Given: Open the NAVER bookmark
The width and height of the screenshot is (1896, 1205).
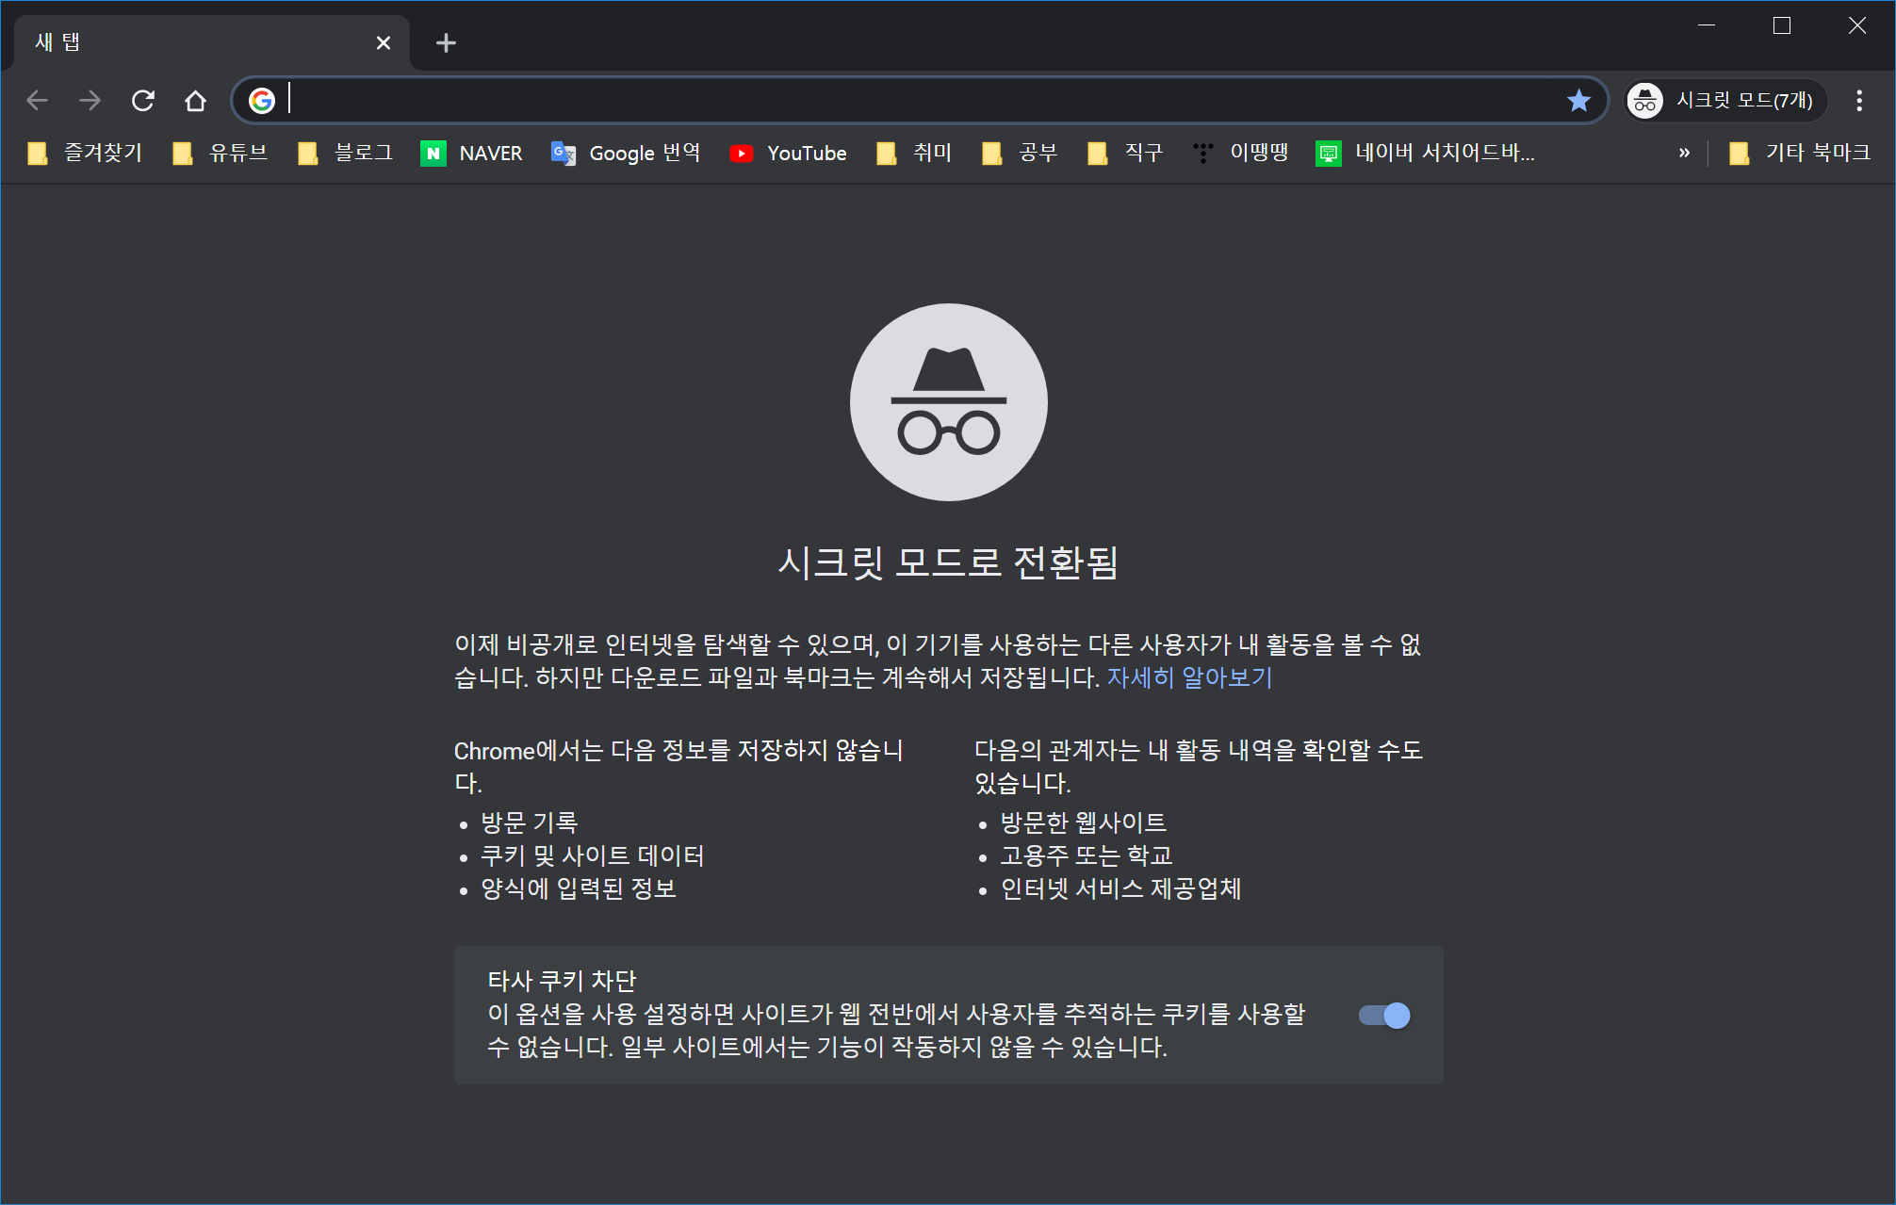Looking at the screenshot, I should coord(471,154).
